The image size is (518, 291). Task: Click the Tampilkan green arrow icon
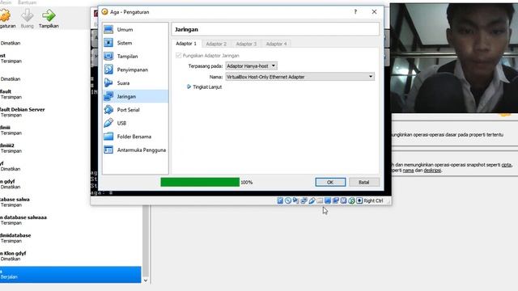(49, 15)
